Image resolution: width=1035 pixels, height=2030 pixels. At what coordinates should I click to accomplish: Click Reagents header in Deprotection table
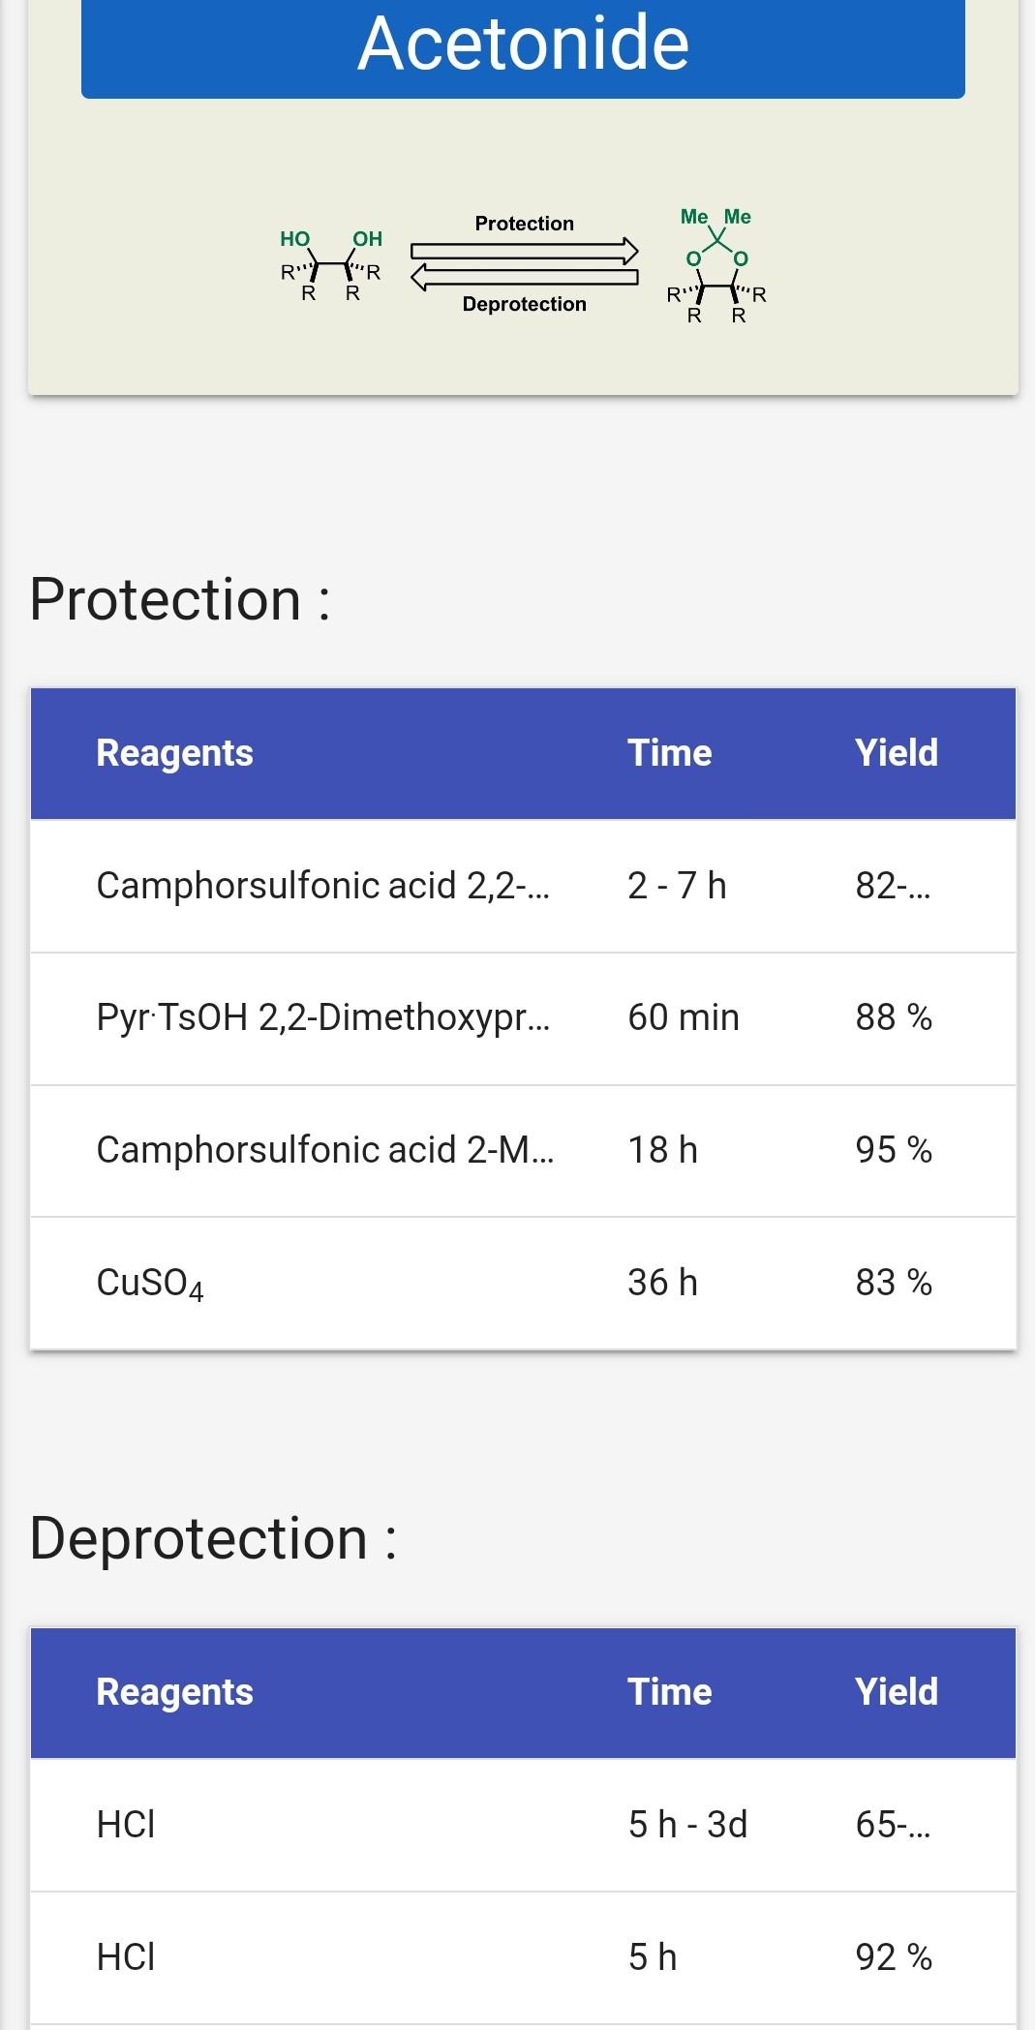click(174, 1692)
